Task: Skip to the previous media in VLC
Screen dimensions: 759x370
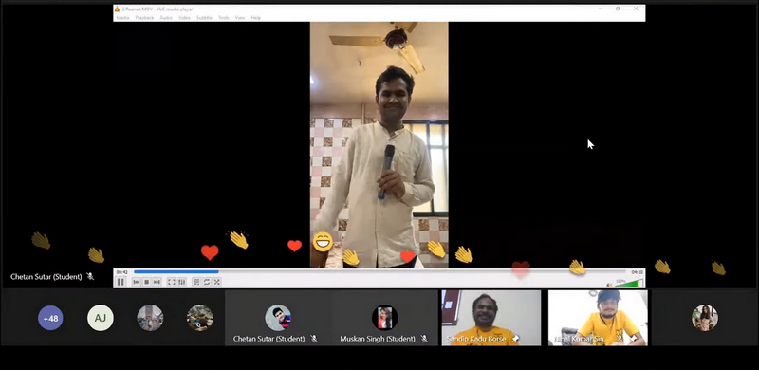Action: [x=137, y=282]
